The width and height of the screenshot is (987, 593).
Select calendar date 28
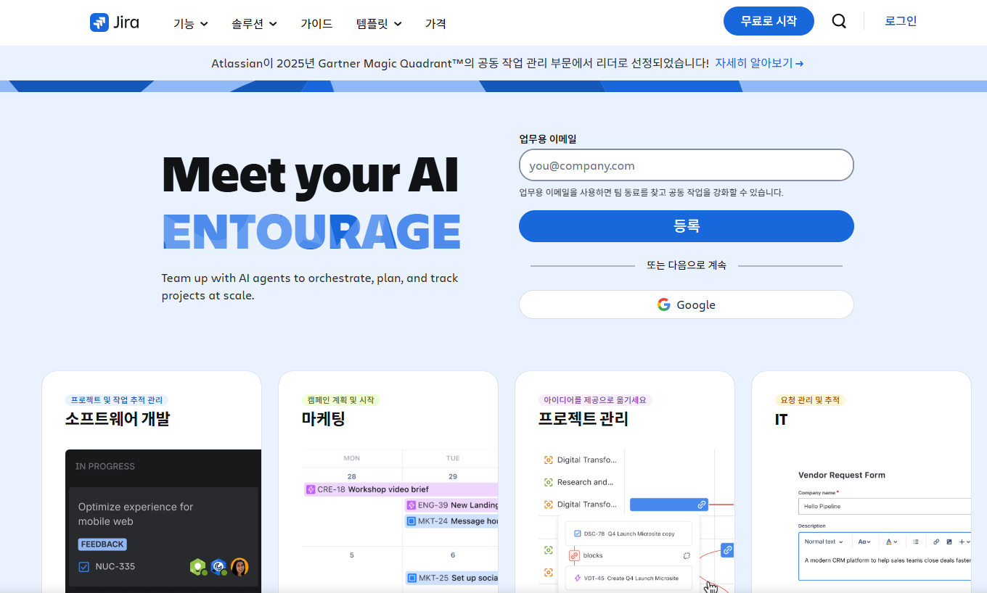tap(352, 476)
